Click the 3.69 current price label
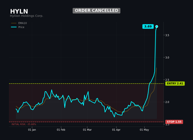Image resolution: width=193 pixels, height=140 pixels. (x=148, y=27)
